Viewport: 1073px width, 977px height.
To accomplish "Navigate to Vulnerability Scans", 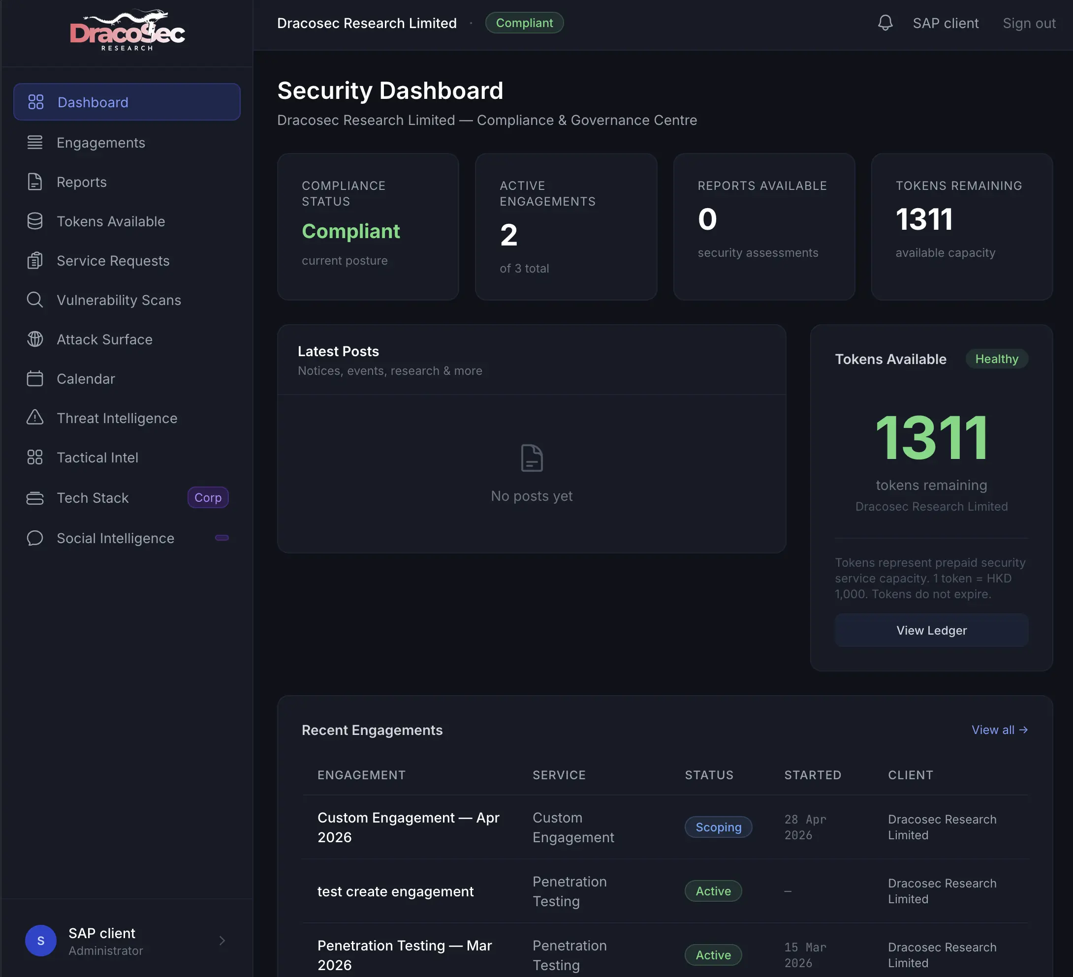I will [126, 300].
